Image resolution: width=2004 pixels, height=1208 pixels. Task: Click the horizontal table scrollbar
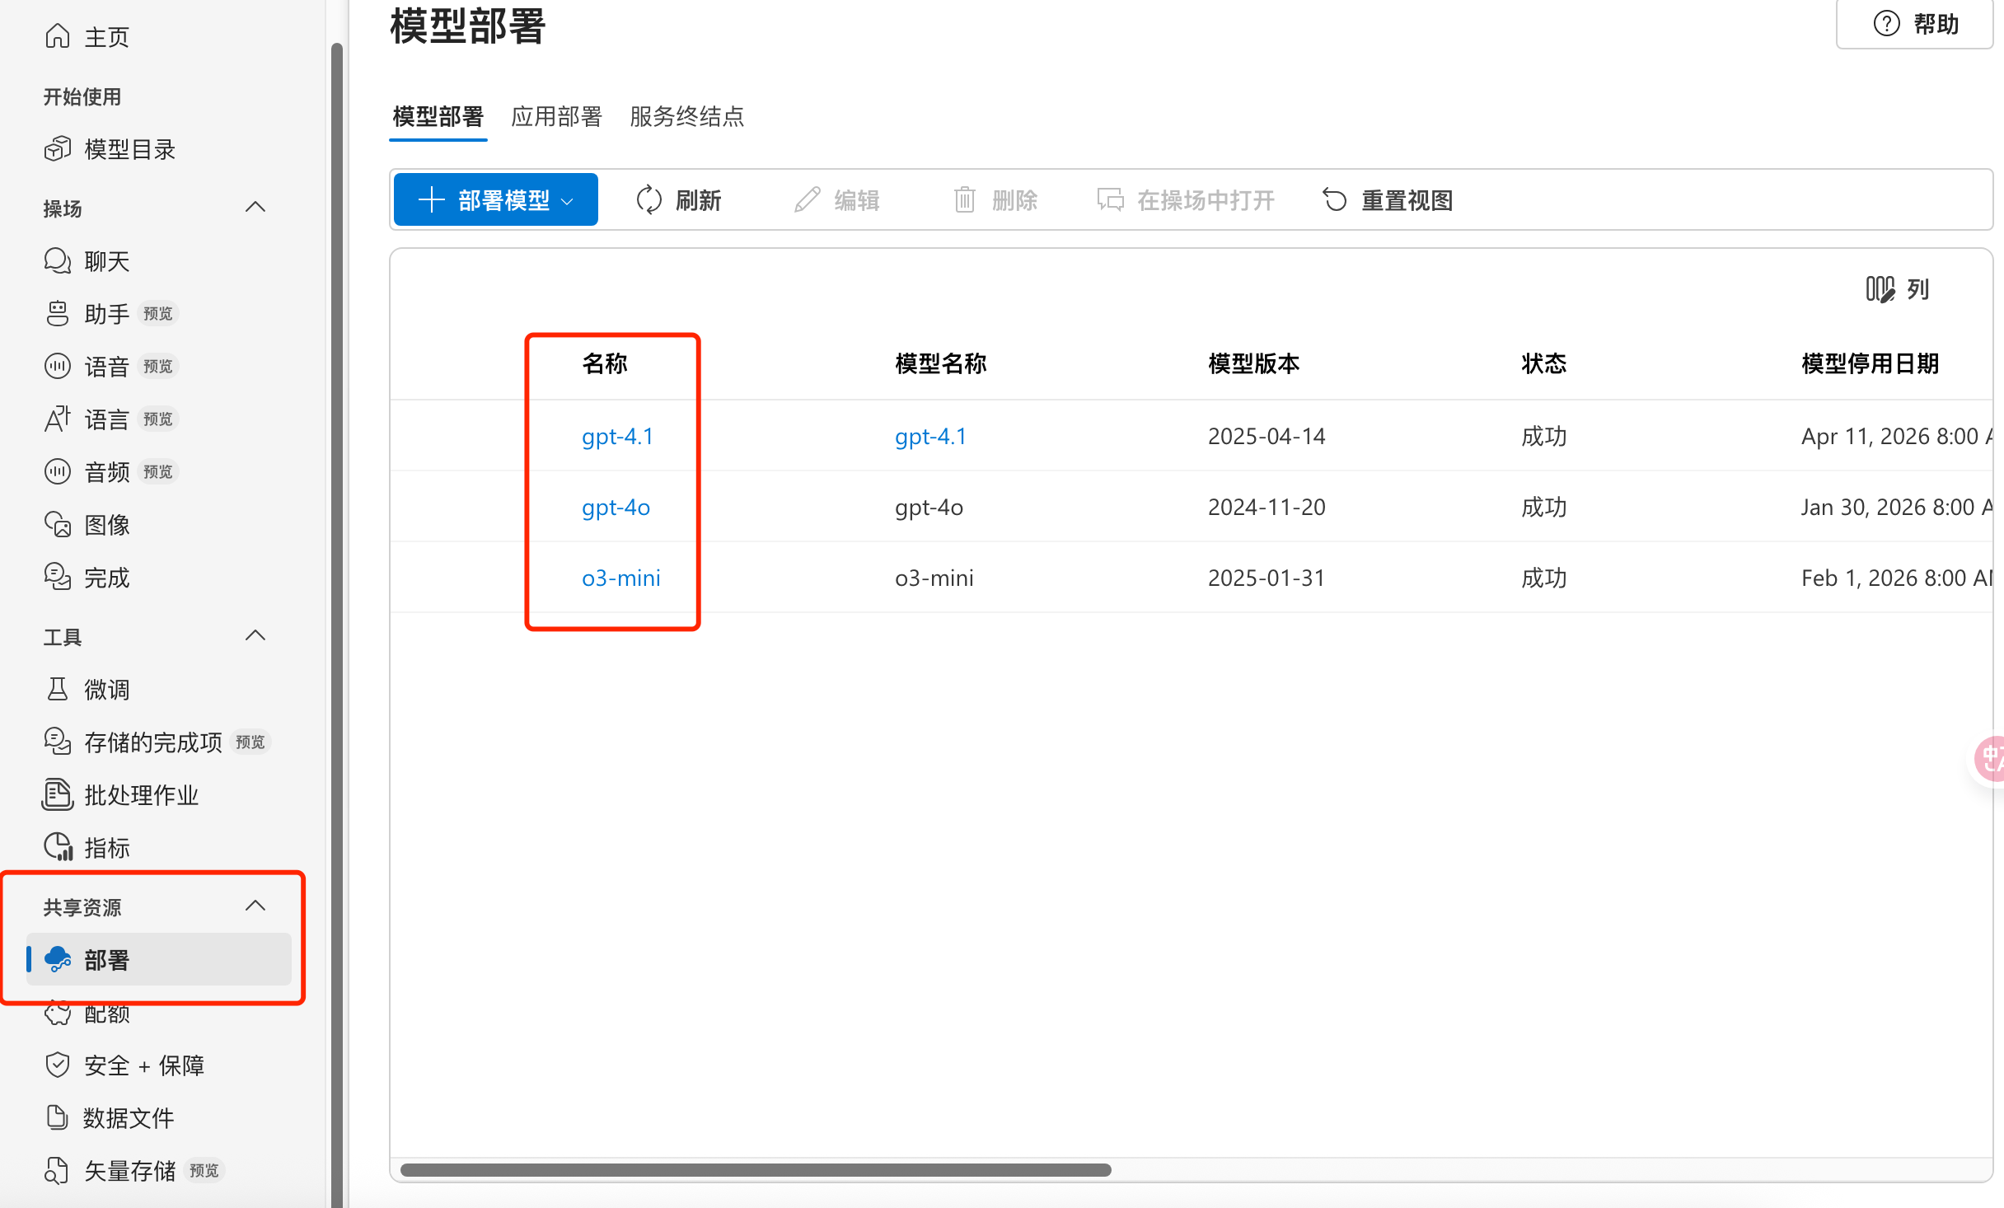tap(755, 1170)
